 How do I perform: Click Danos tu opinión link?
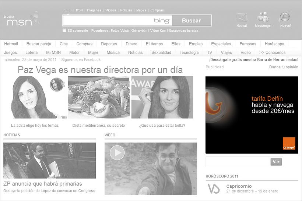[284, 67]
